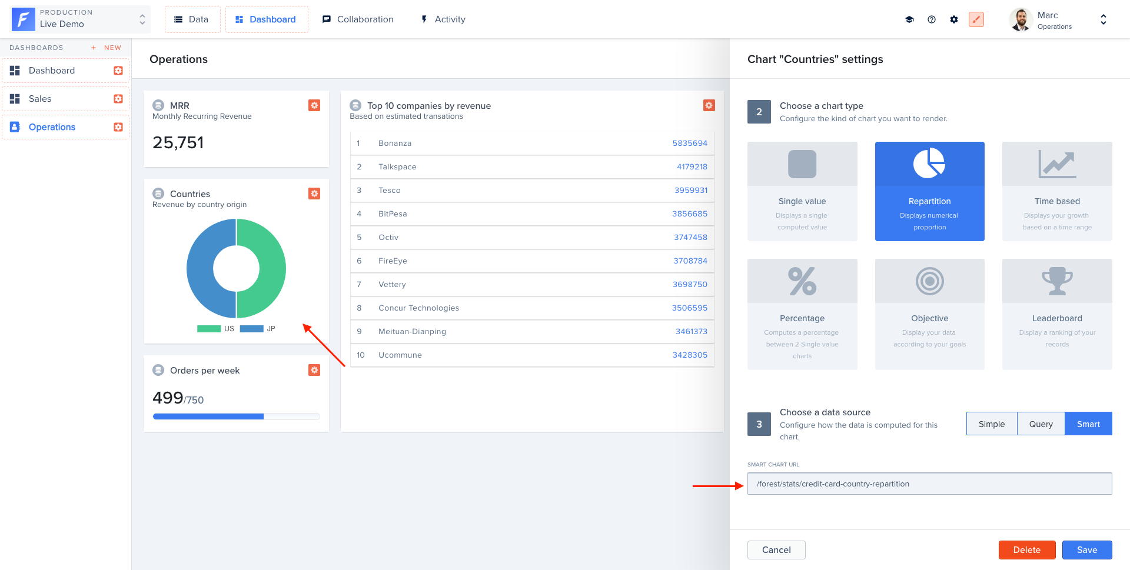Select Simple data source mode
This screenshot has width=1130, height=570.
click(992, 424)
